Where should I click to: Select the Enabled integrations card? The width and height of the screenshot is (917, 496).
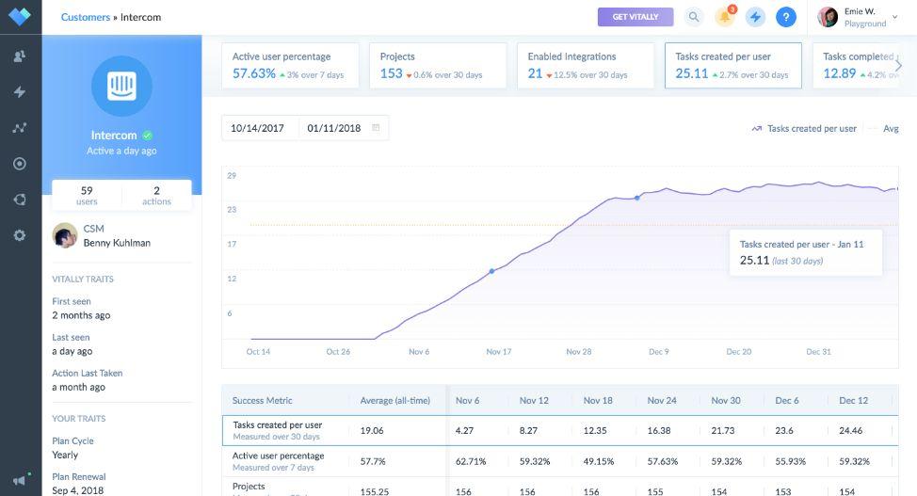click(586, 66)
